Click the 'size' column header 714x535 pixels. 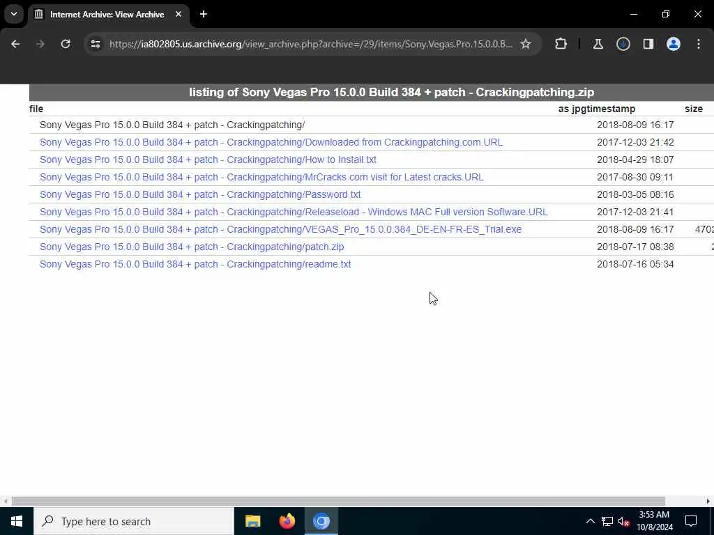[x=694, y=109]
